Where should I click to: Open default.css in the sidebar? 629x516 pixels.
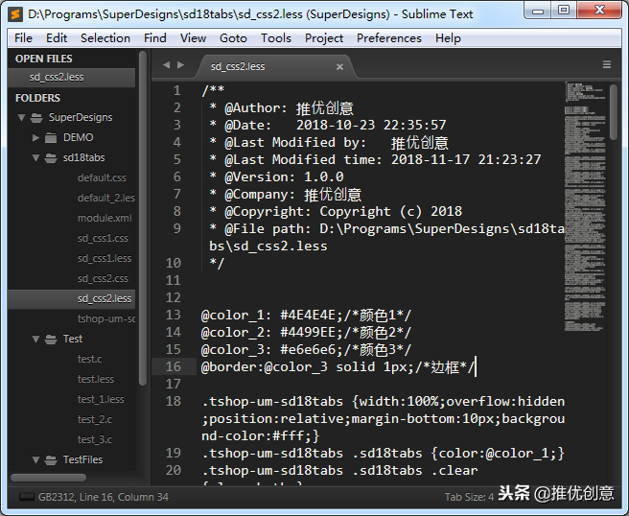tap(102, 177)
